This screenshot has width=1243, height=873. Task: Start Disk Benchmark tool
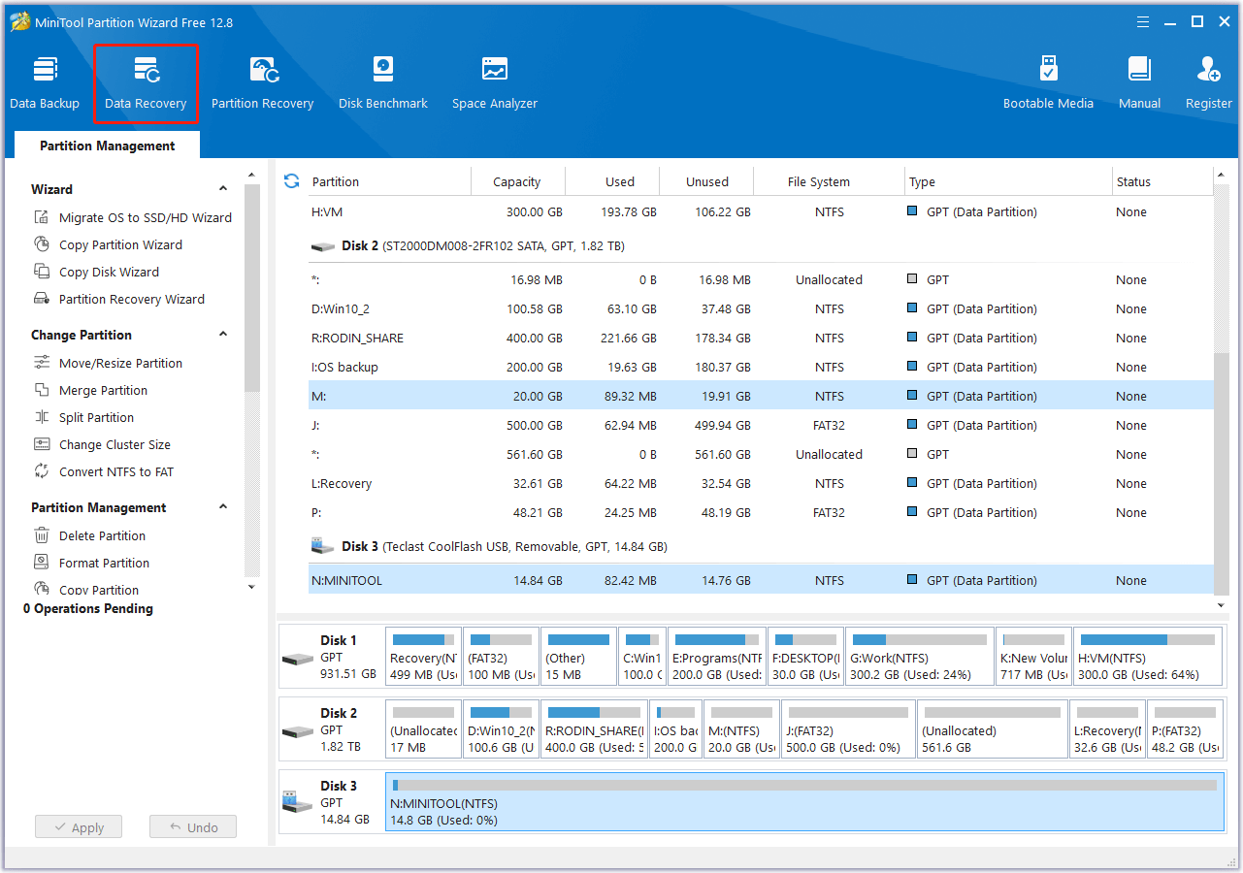[x=383, y=83]
